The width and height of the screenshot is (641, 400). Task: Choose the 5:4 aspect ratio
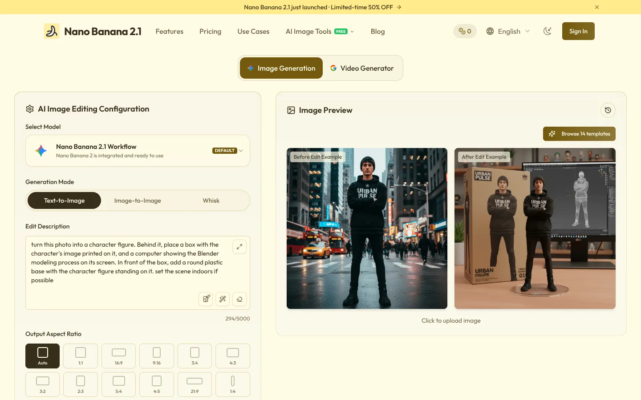click(119, 384)
